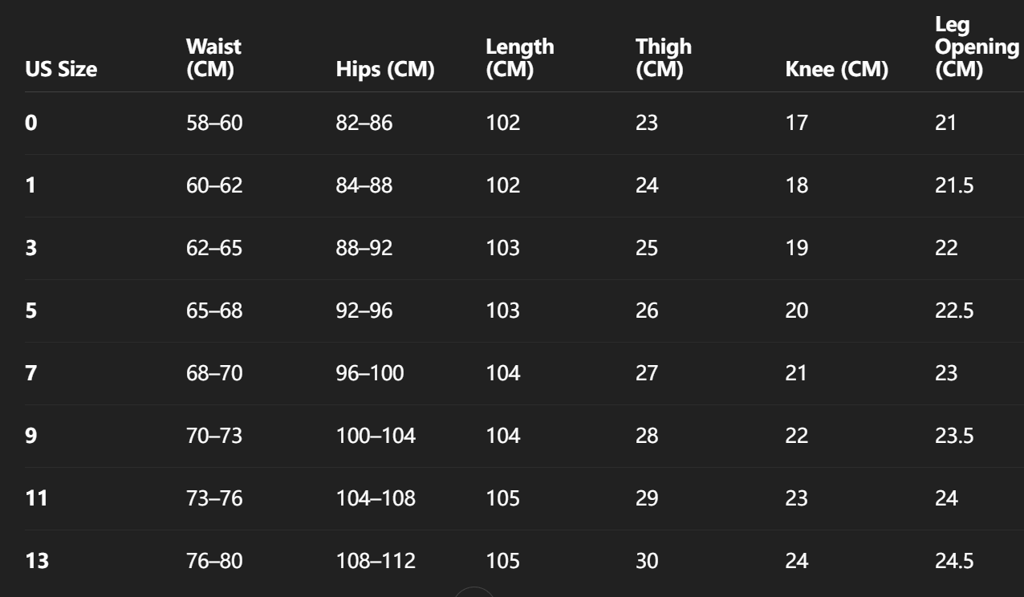The height and width of the screenshot is (597, 1024).
Task: Click US size 13 row label
Action: click(37, 562)
